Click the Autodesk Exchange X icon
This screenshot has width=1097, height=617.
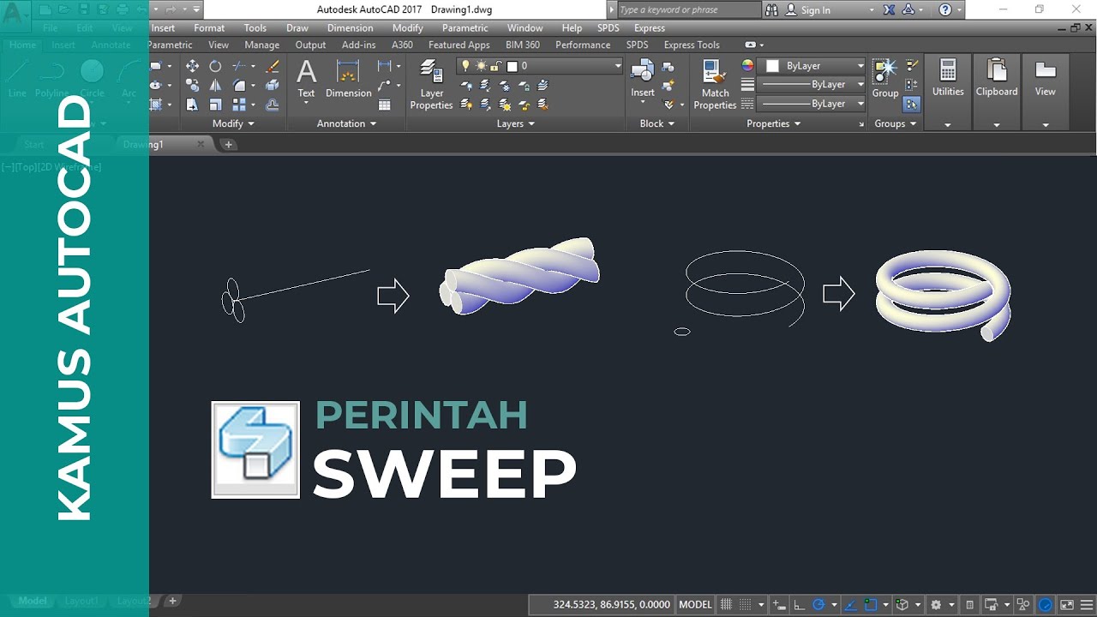tap(889, 10)
